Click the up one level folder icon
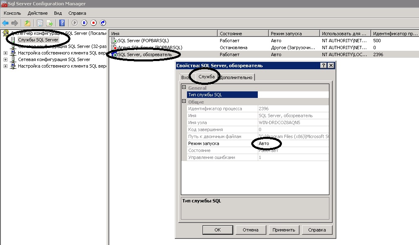 coord(27,23)
